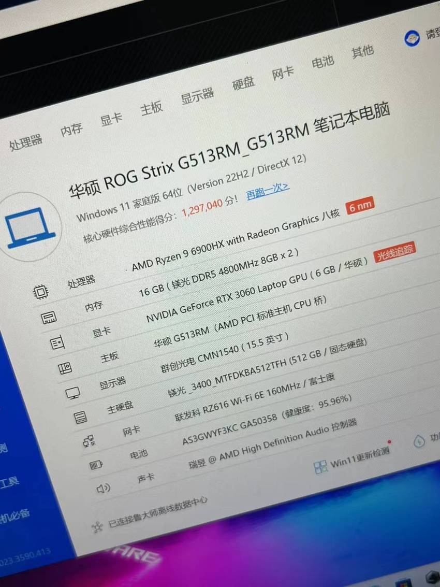This screenshot has height=587, width=440.
Task: Click AMD Ryzen 9 6900HX processor text
Action: pos(236,239)
